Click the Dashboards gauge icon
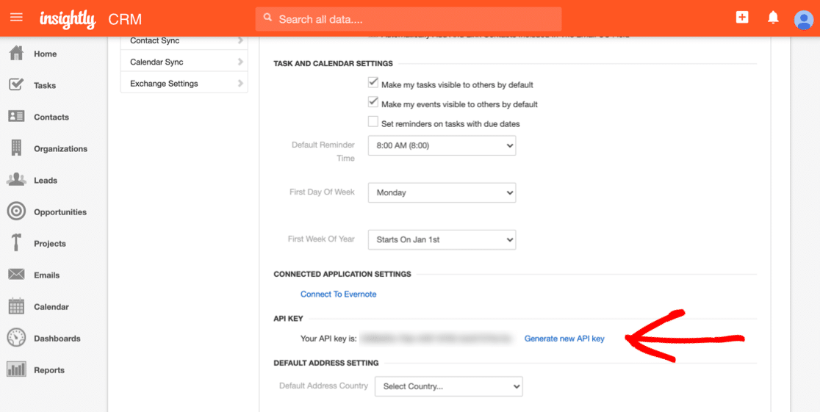The width and height of the screenshot is (820, 412). tap(17, 338)
